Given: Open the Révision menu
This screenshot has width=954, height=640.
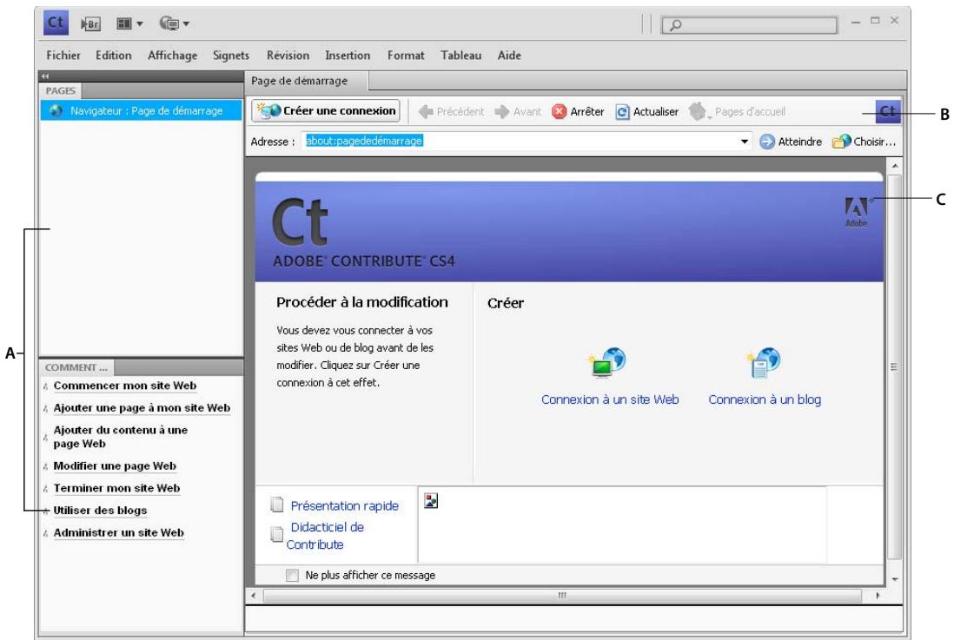Looking at the screenshot, I should (x=288, y=56).
